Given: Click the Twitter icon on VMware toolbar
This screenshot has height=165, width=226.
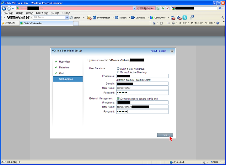Looking at the screenshot, I should [185, 18].
